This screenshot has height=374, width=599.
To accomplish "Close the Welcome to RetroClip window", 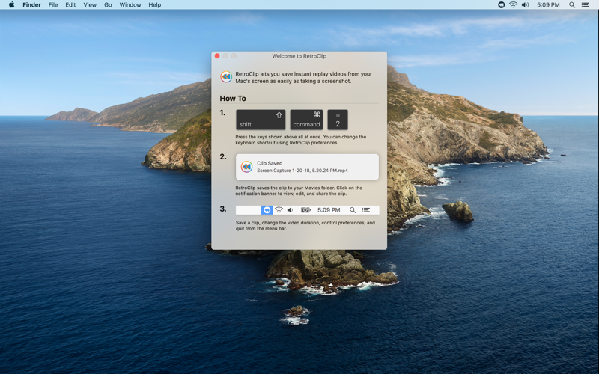I will pyautogui.click(x=217, y=56).
